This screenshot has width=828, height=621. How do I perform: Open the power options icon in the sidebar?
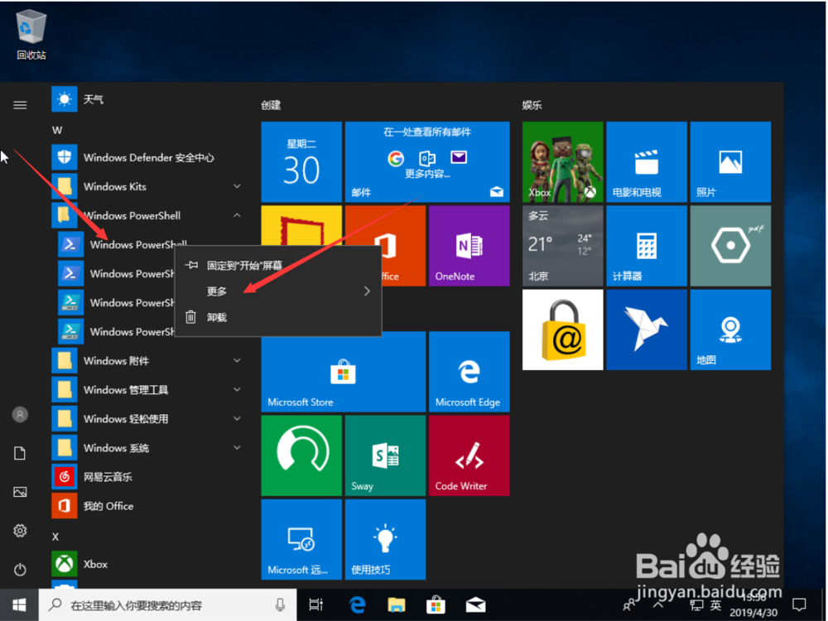tap(20, 569)
